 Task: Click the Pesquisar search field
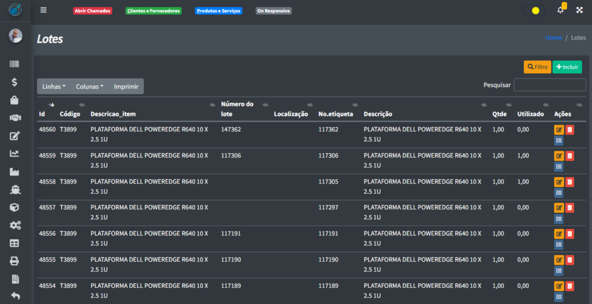549,85
